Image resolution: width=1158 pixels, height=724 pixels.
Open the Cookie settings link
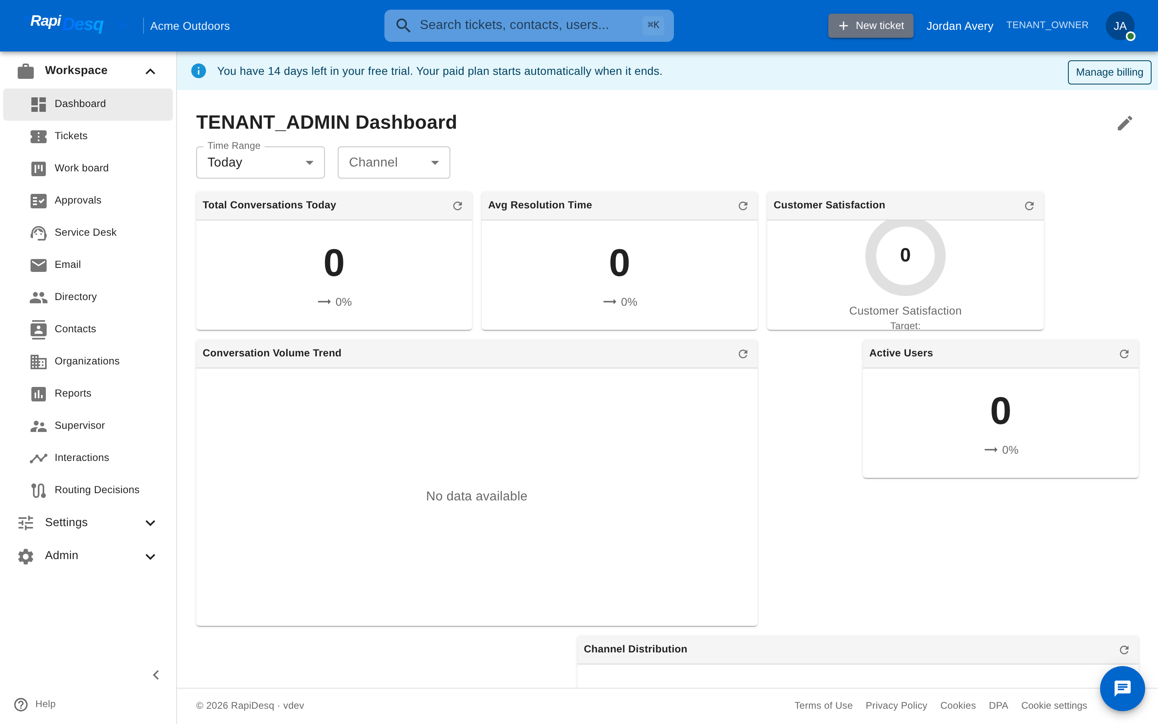point(1054,705)
